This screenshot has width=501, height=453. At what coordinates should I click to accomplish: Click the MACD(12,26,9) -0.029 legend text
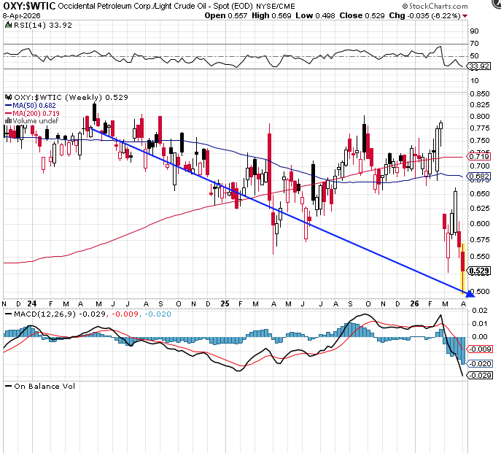pyautogui.click(x=60, y=314)
